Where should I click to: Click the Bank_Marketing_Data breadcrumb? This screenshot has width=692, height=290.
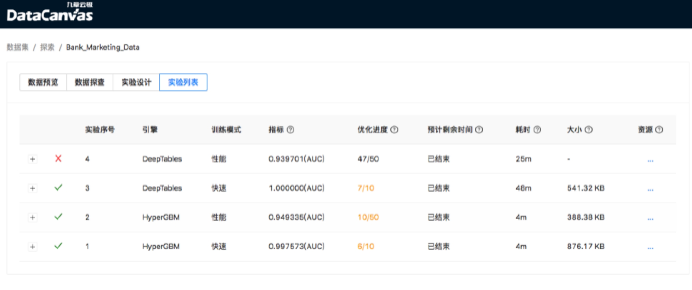pyautogui.click(x=103, y=47)
